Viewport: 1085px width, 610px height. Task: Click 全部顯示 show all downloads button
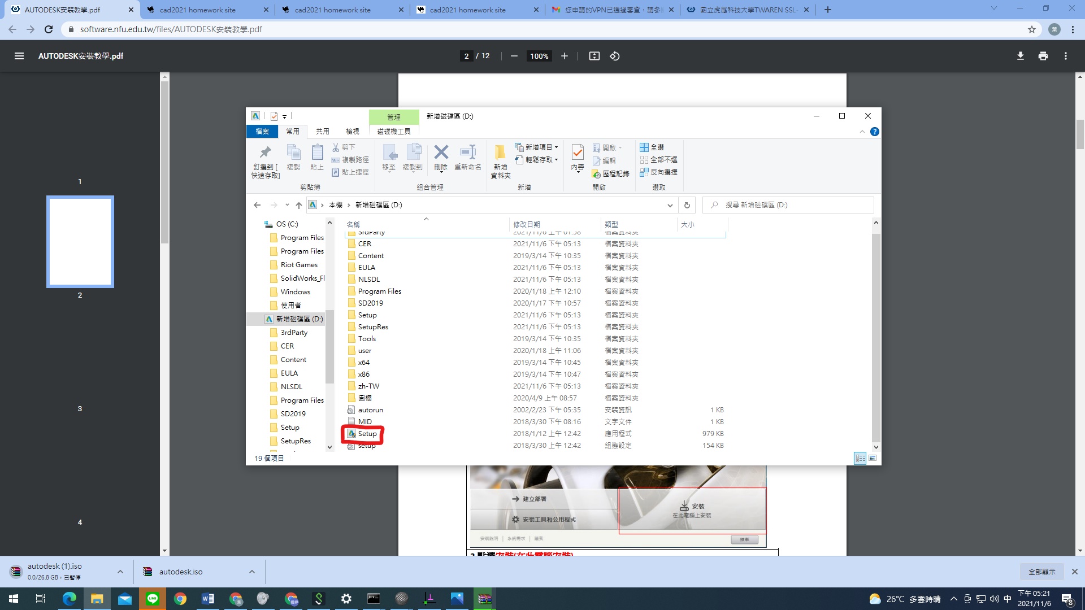(1041, 572)
